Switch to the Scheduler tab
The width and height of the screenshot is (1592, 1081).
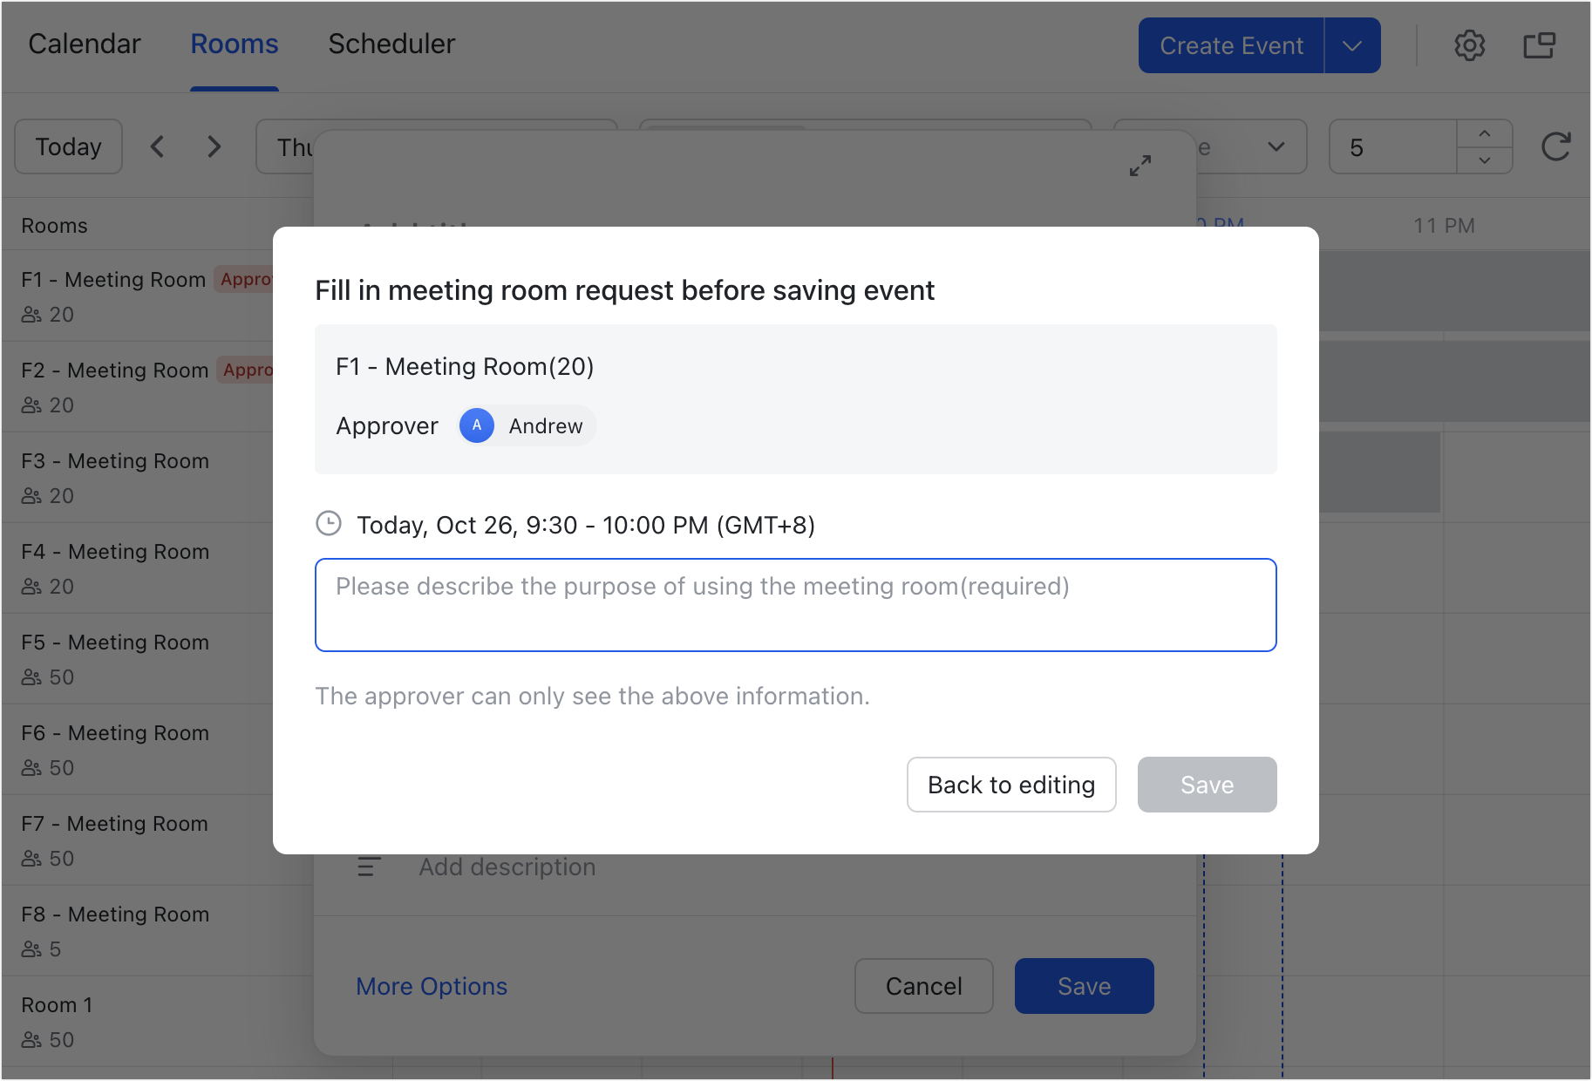(x=391, y=44)
